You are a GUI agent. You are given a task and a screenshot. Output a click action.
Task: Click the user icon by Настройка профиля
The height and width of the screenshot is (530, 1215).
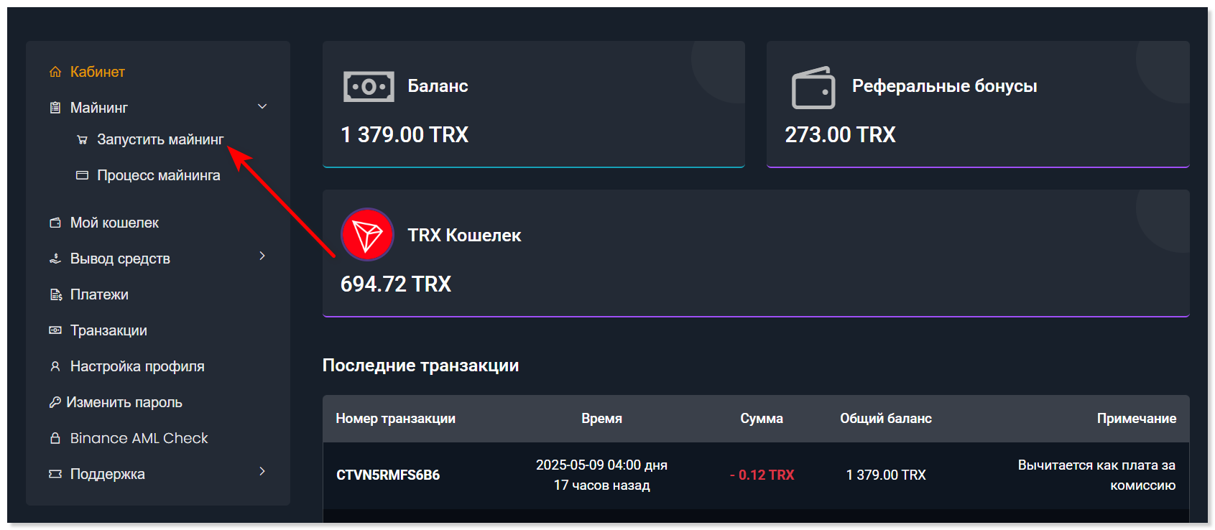(x=55, y=366)
